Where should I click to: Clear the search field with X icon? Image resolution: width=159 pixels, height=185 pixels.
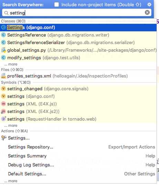click(x=147, y=12)
